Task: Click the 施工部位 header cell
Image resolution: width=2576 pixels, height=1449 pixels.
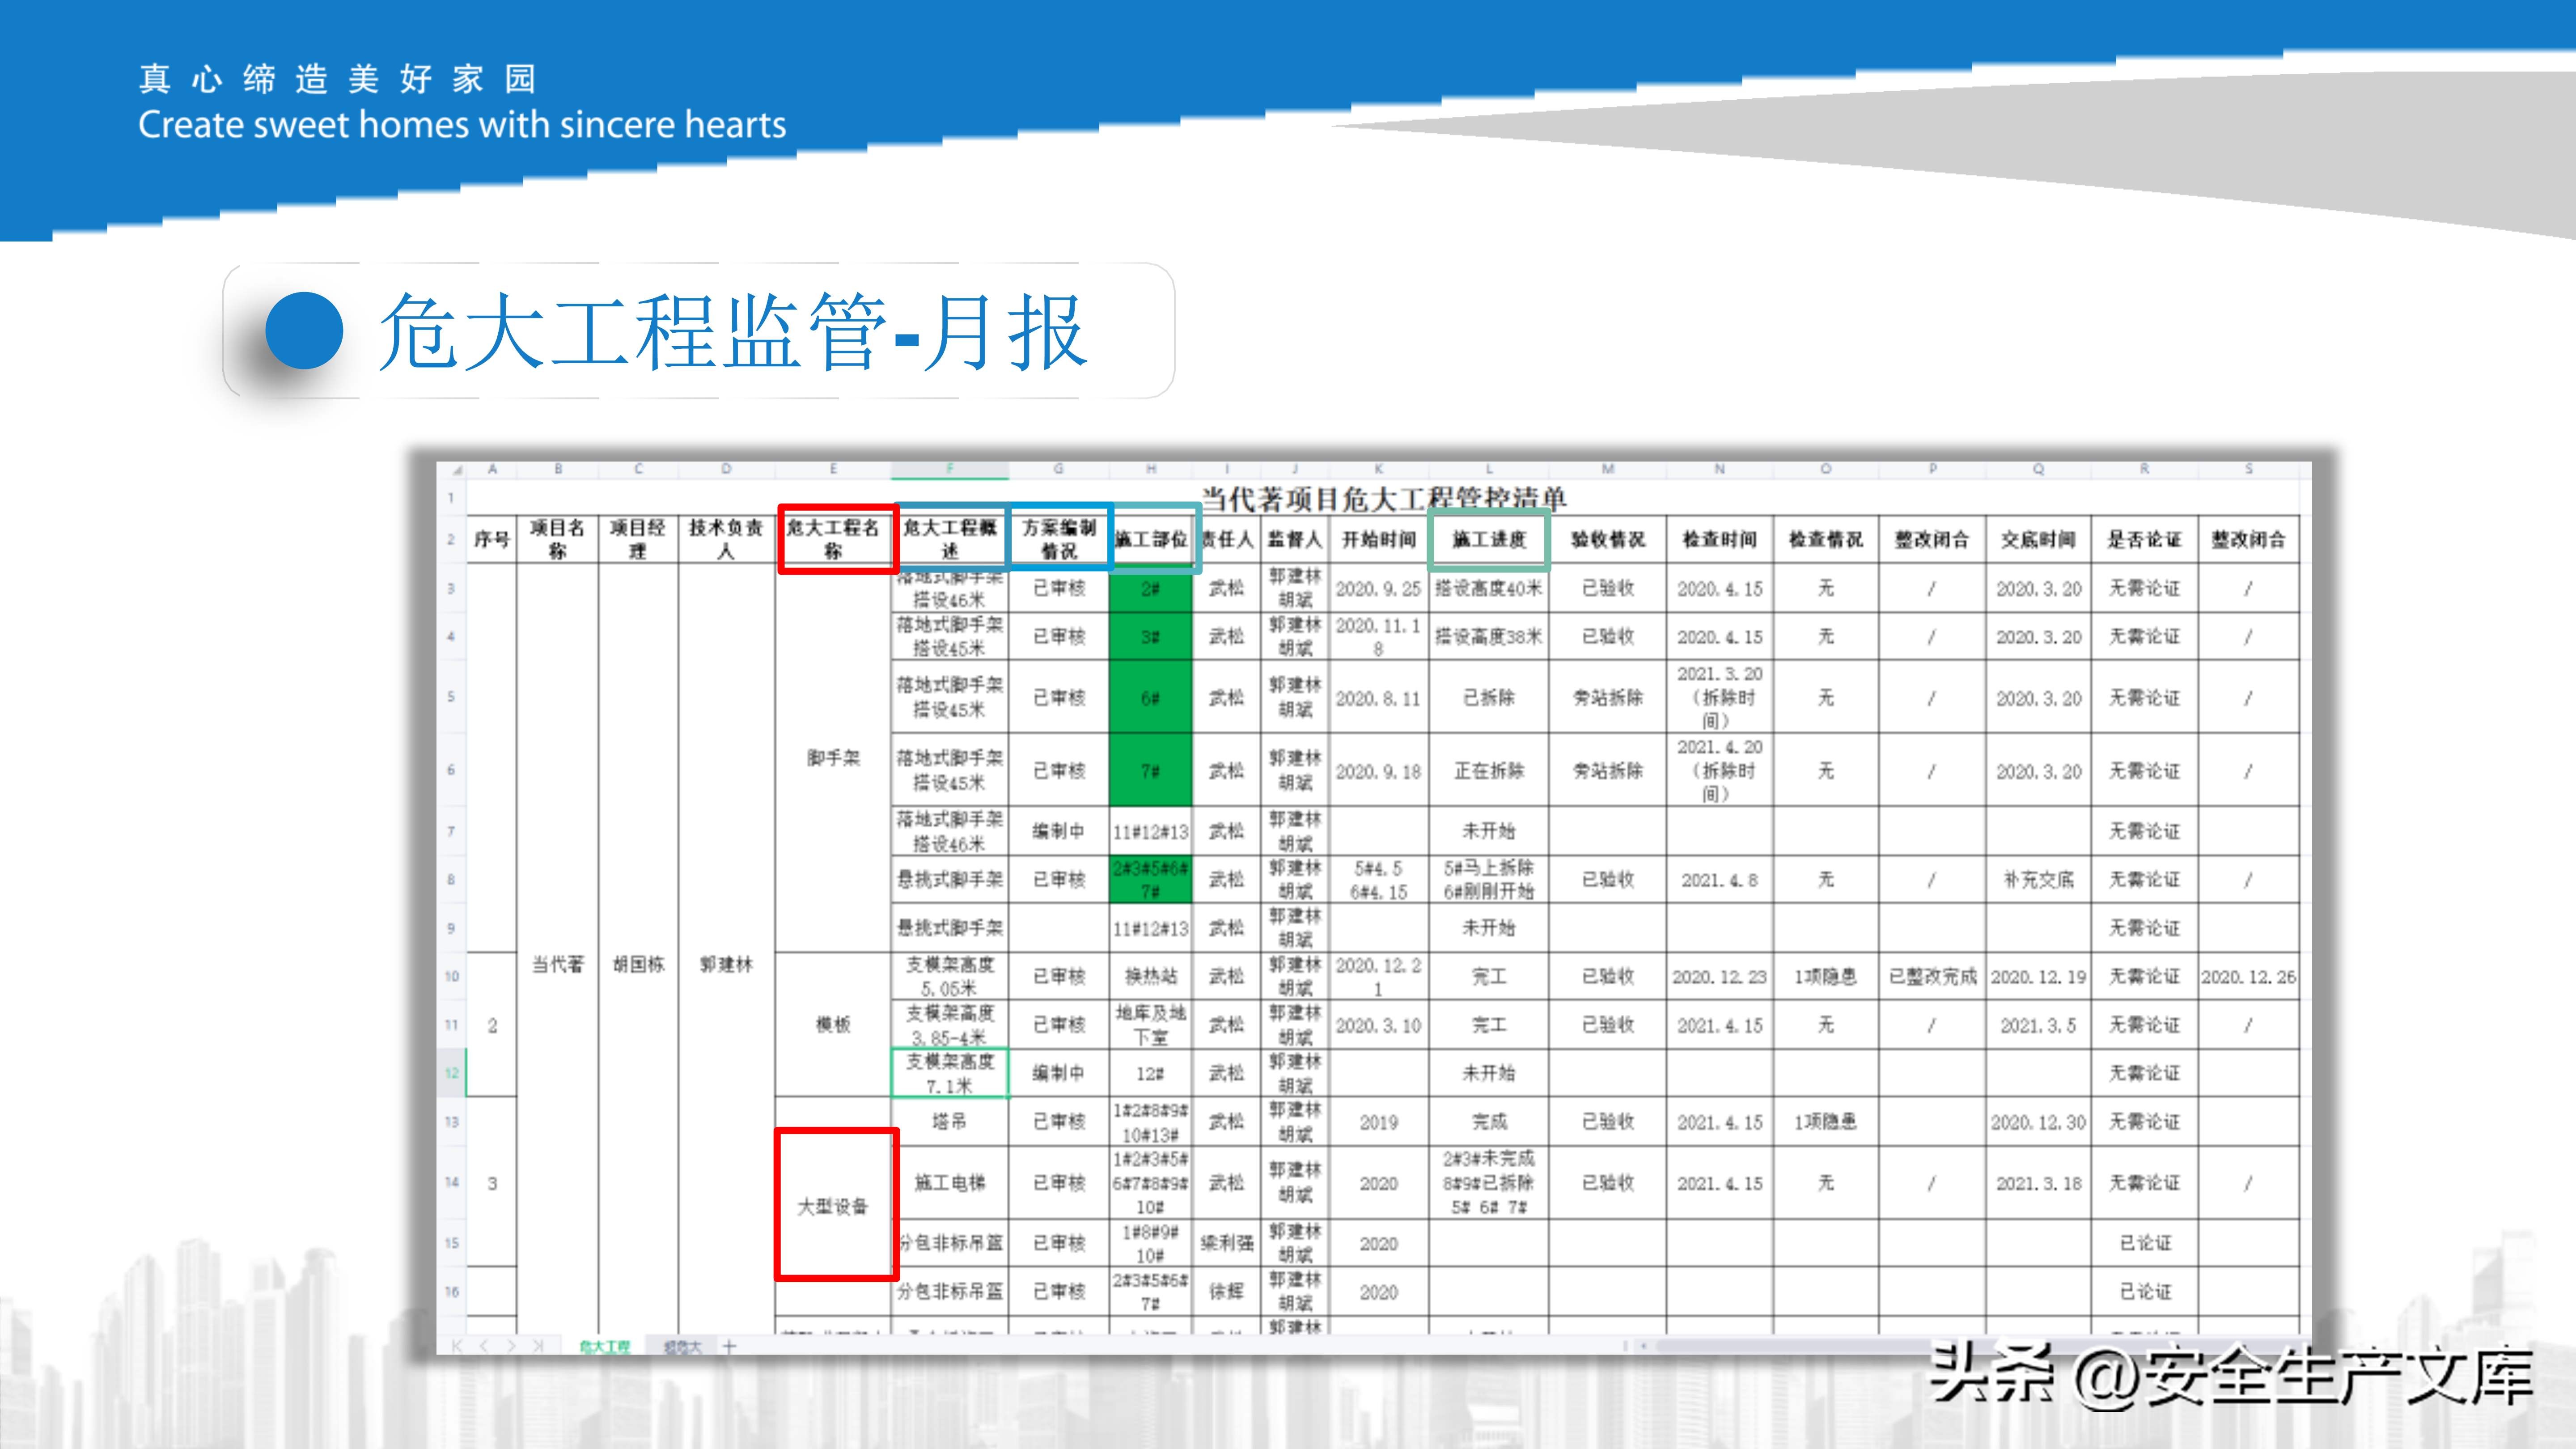Action: coord(1151,540)
